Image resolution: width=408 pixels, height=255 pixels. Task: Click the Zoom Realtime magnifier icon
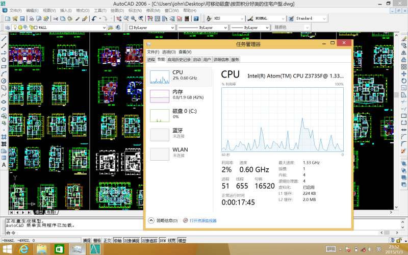pyautogui.click(x=126, y=18)
